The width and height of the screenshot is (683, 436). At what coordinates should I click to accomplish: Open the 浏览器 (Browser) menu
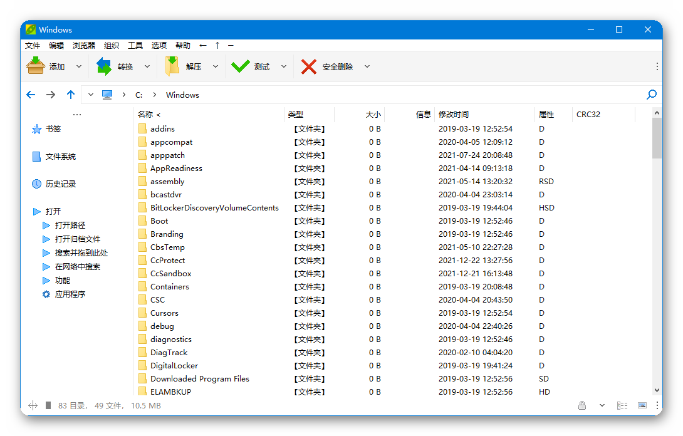83,45
